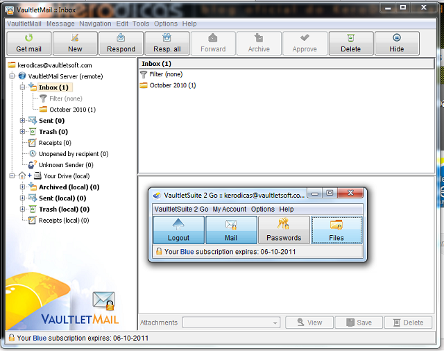Compose a New message

point(75,43)
